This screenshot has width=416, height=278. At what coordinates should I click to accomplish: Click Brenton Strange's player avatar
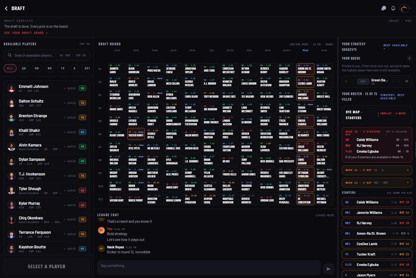tap(12, 118)
